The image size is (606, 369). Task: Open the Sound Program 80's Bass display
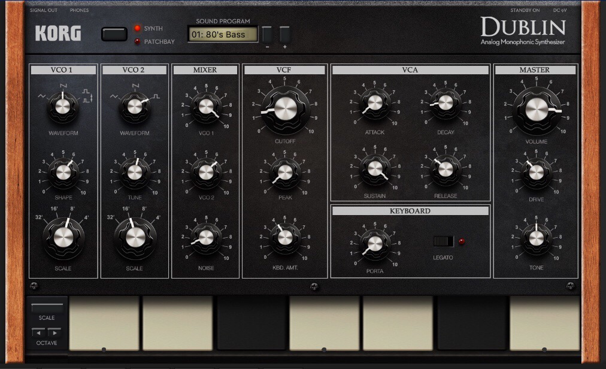click(x=223, y=35)
